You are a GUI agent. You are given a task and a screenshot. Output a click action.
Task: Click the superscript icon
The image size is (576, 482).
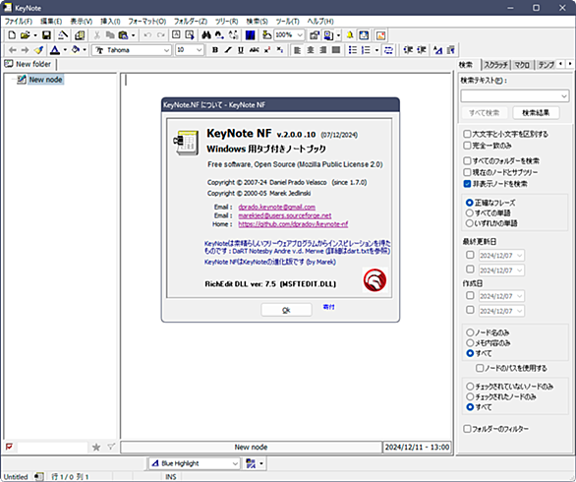tap(267, 50)
